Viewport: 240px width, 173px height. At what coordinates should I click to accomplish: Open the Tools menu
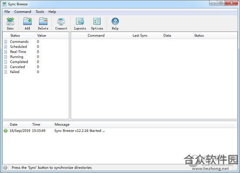40,12
